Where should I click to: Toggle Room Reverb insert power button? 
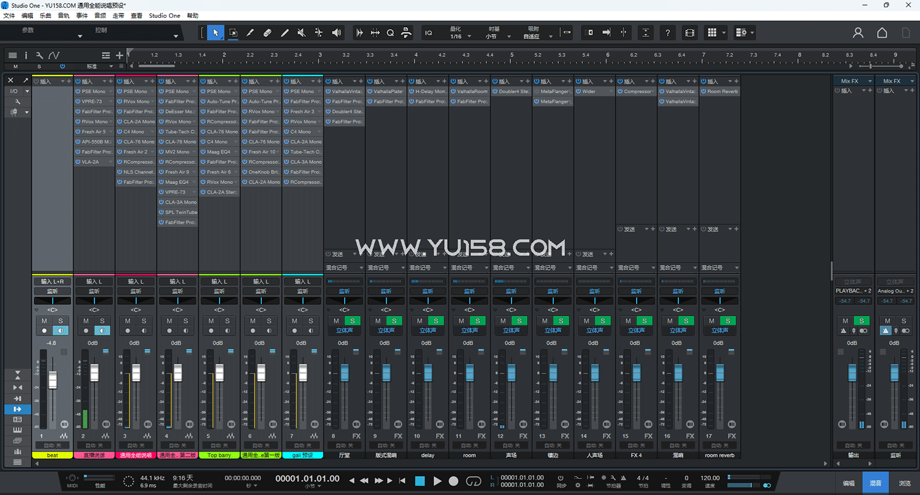tap(703, 91)
